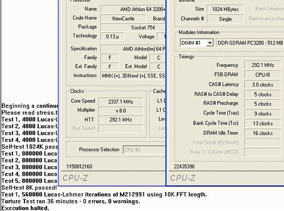Viewport: 284px width, 211px height.
Task: Select the HTT 292.1 MHz field
Action: pos(120,120)
